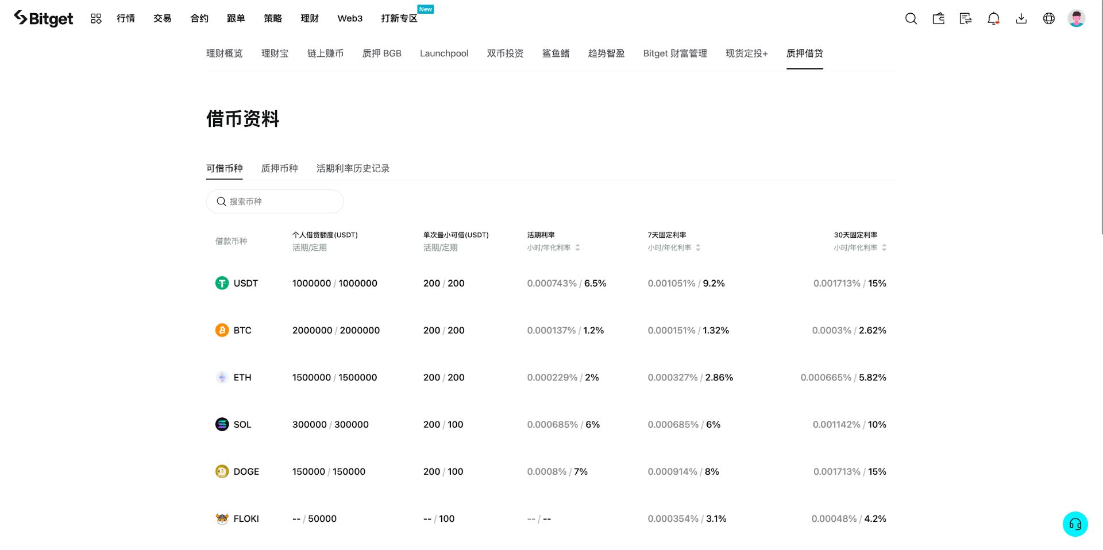Focus the 搜索币种 search field
The width and height of the screenshot is (1103, 550).
click(x=275, y=202)
